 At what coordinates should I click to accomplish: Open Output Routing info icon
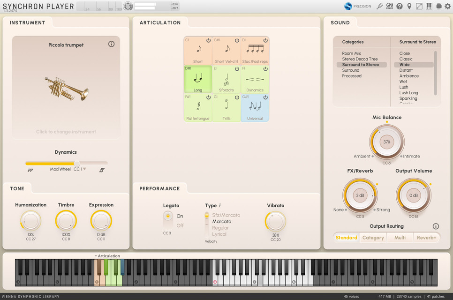tap(436, 226)
